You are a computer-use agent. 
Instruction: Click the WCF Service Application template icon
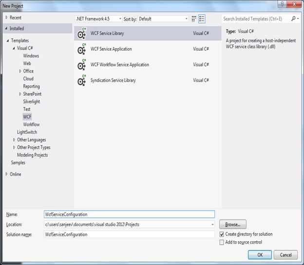[82, 49]
